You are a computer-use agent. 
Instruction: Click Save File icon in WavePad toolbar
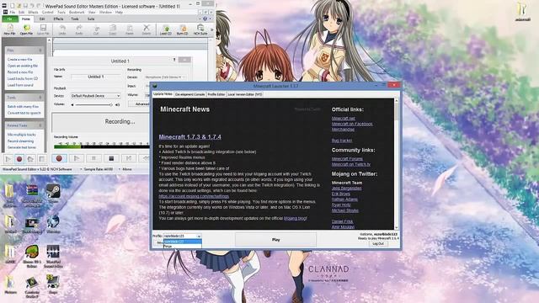[43, 29]
